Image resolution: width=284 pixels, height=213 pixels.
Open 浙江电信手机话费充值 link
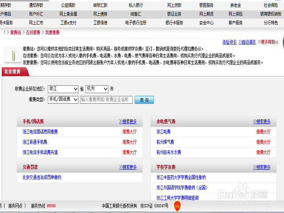tap(40, 152)
